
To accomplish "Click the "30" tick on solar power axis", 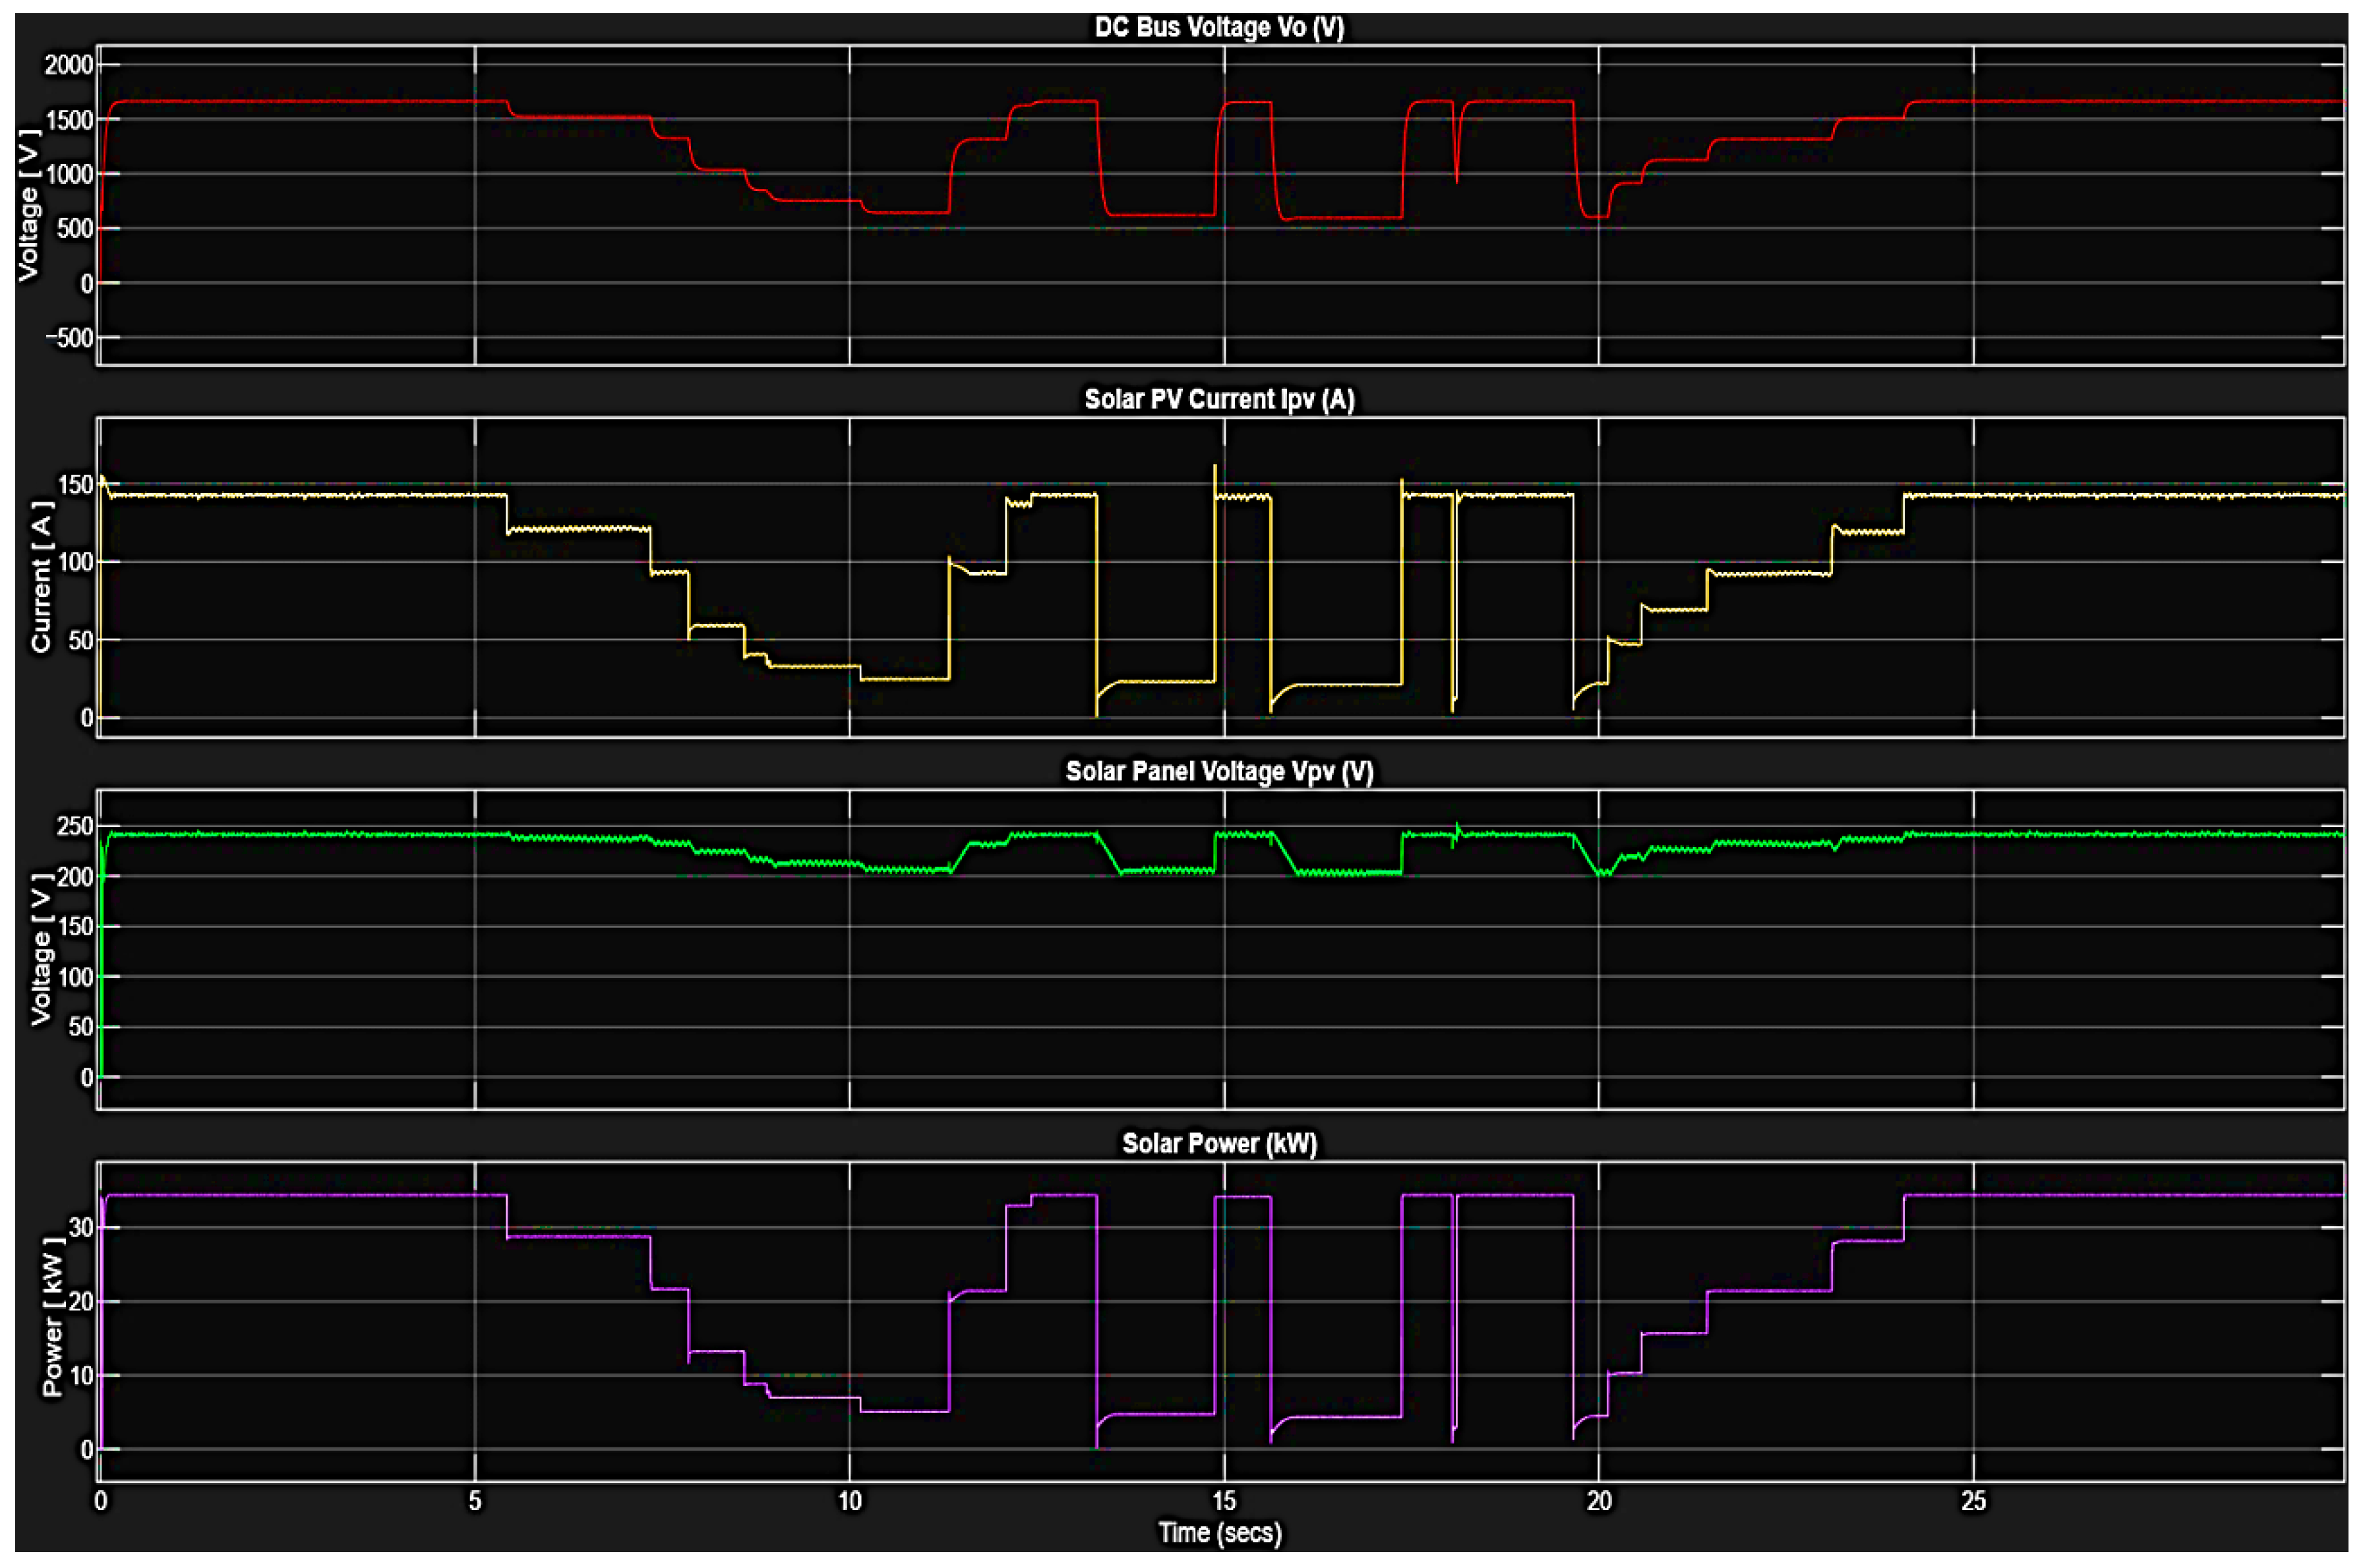I will pyautogui.click(x=81, y=1227).
